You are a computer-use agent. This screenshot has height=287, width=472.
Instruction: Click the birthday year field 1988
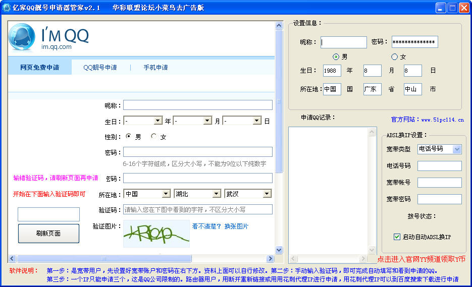point(332,71)
